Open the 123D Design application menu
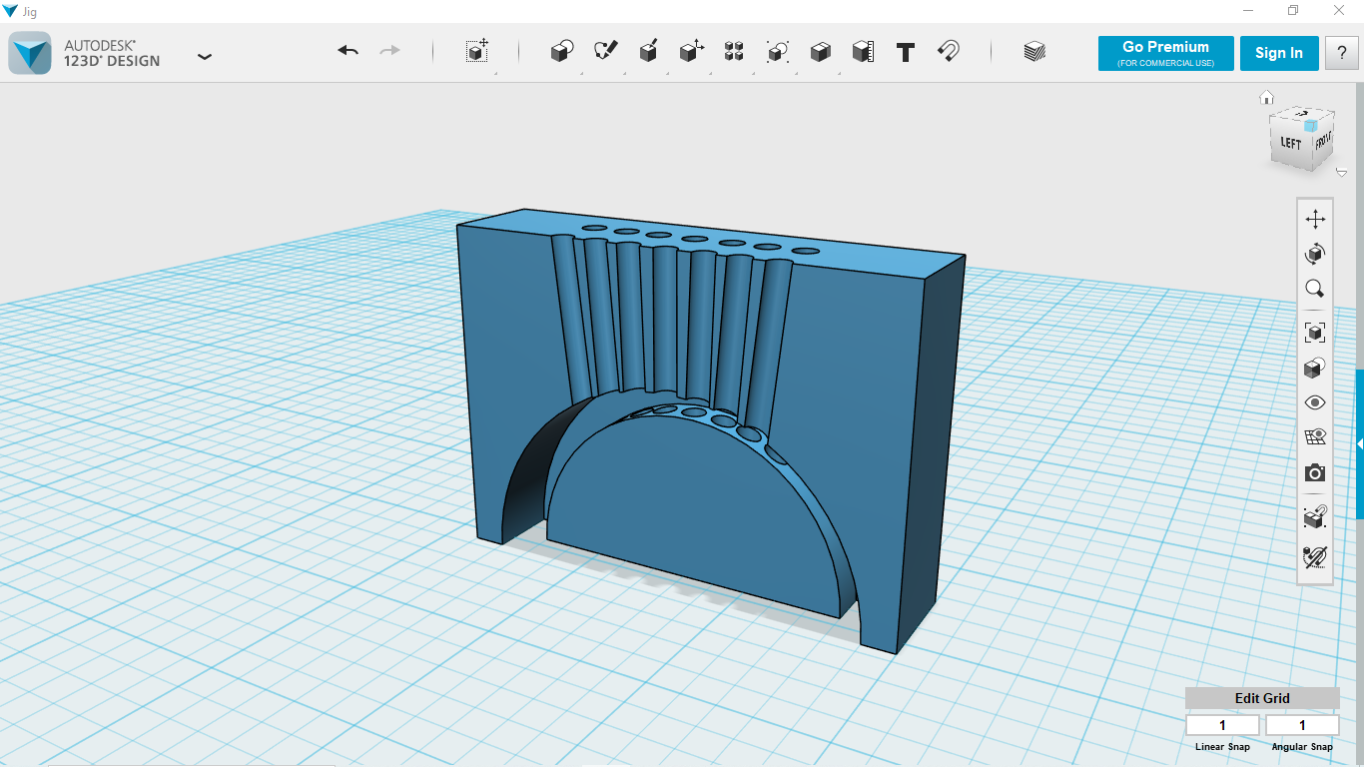Screen dimensions: 1364x767 [x=205, y=56]
